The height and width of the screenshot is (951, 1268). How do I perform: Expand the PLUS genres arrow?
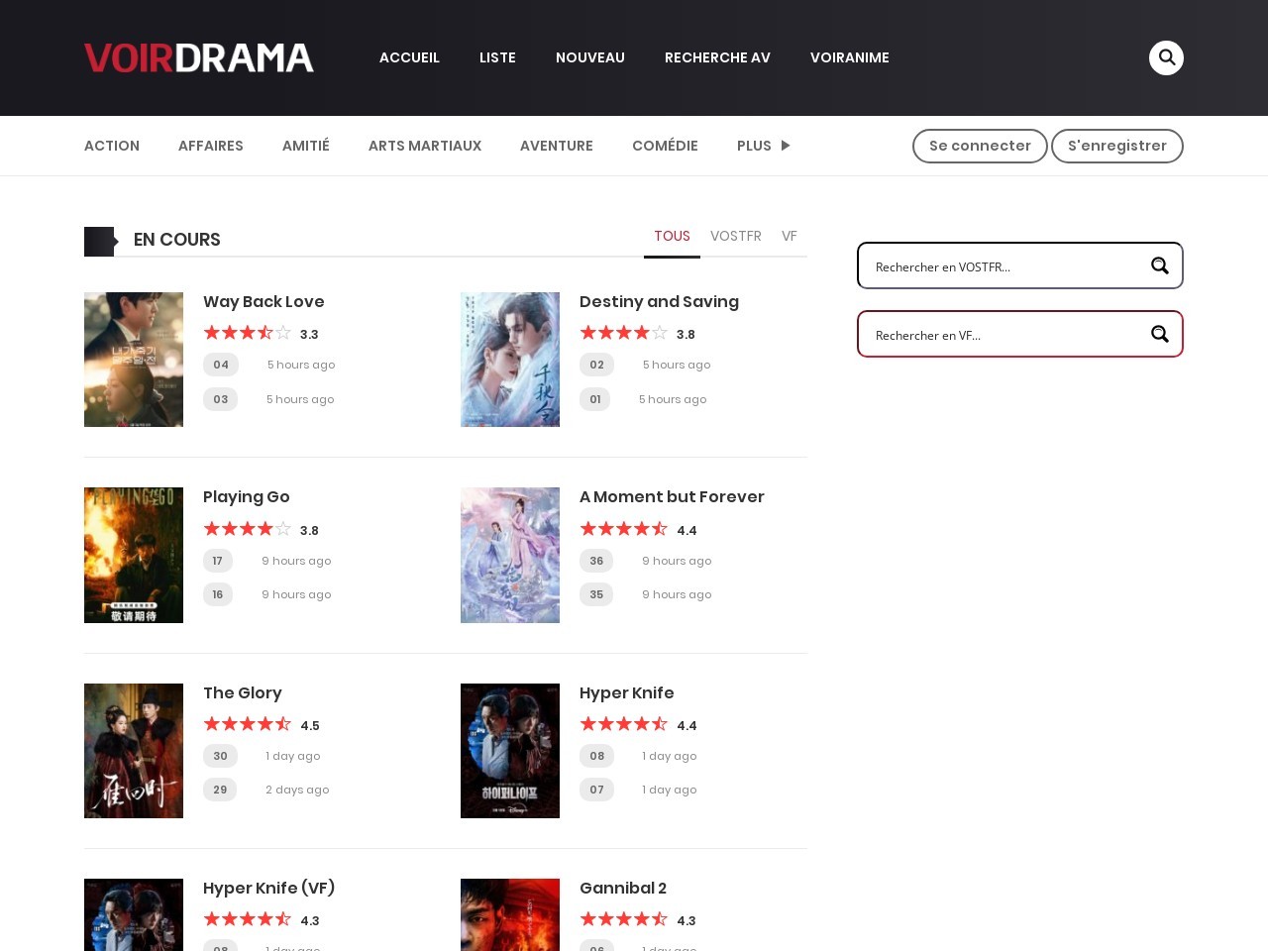[786, 146]
